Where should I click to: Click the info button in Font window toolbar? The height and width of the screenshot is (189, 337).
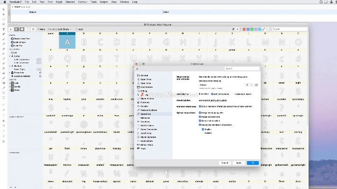[11, 29]
